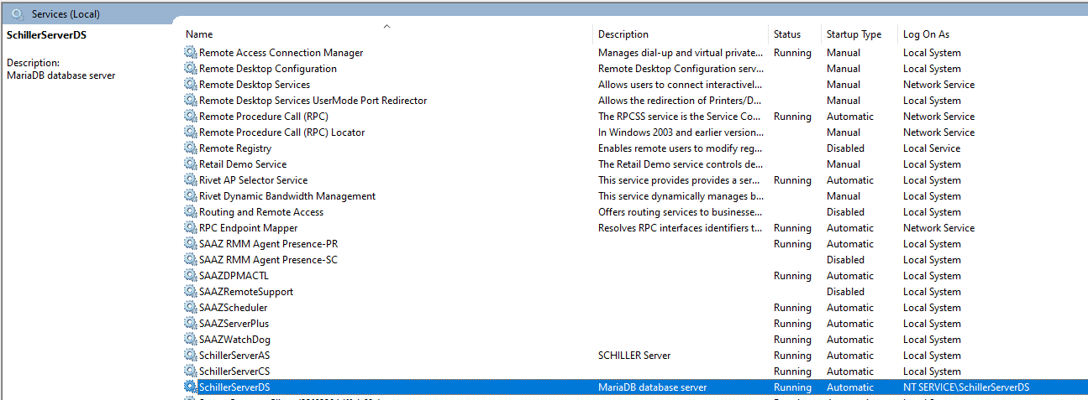
Task: Select the Remote Registry service name
Action: (235, 148)
